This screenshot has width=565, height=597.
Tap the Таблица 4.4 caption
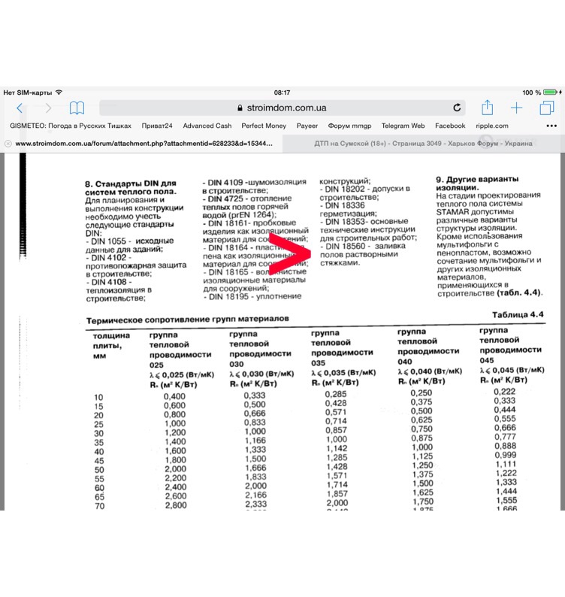(x=518, y=314)
